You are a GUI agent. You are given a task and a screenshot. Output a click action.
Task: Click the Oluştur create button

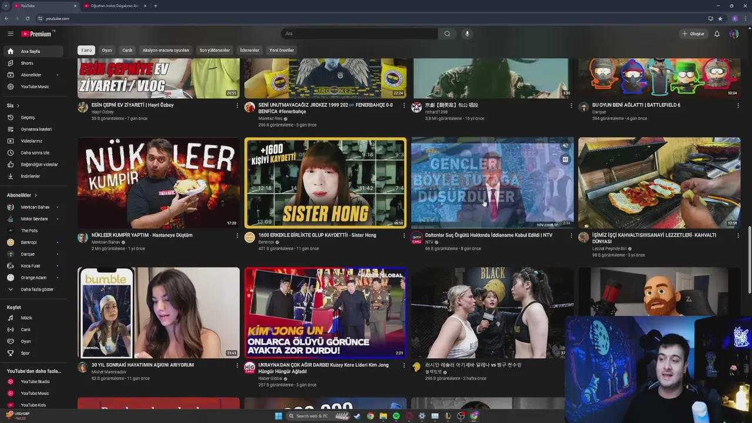(693, 33)
